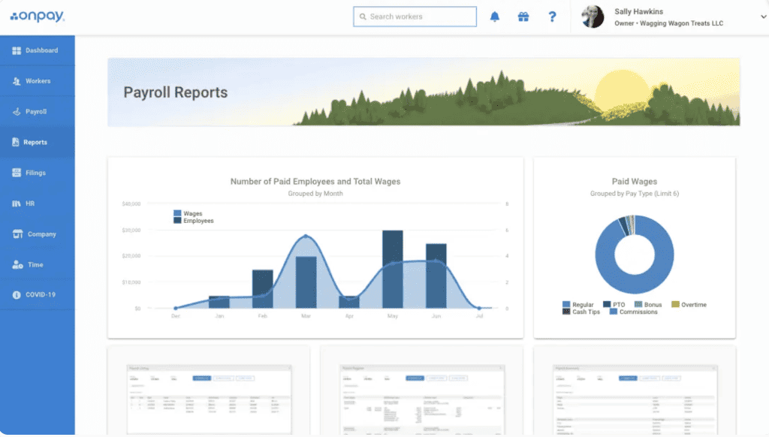Open HR sidebar label
The width and height of the screenshot is (769, 437).
[x=30, y=203]
